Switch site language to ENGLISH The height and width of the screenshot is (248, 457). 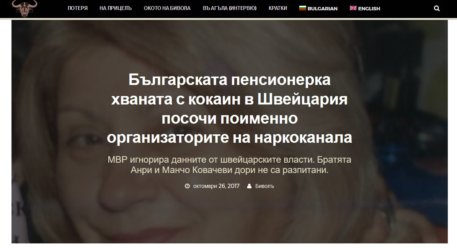[365, 8]
